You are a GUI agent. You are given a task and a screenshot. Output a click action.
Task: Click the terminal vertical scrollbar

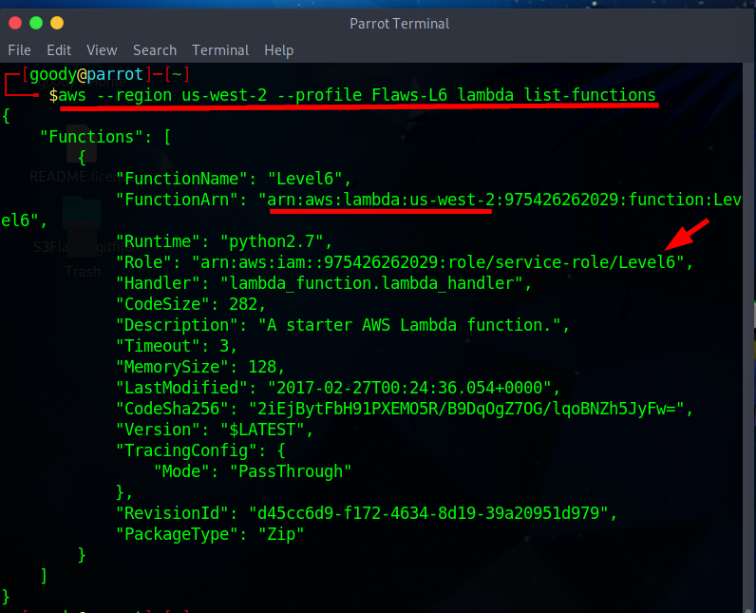click(x=748, y=337)
